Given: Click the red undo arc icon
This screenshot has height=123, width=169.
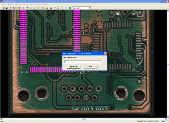Looking at the screenshot, I should pyautogui.click(x=58, y=8).
